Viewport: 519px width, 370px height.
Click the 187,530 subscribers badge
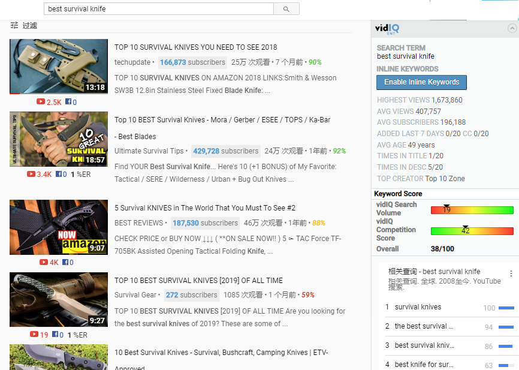(205, 223)
